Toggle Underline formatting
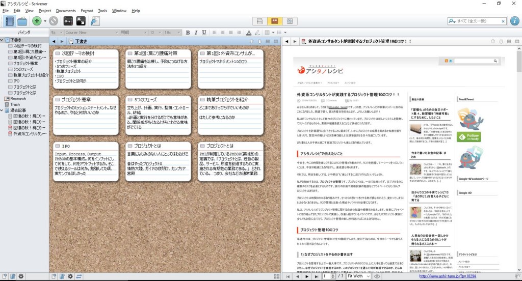This screenshot has width=522, height=281. (x=204, y=32)
